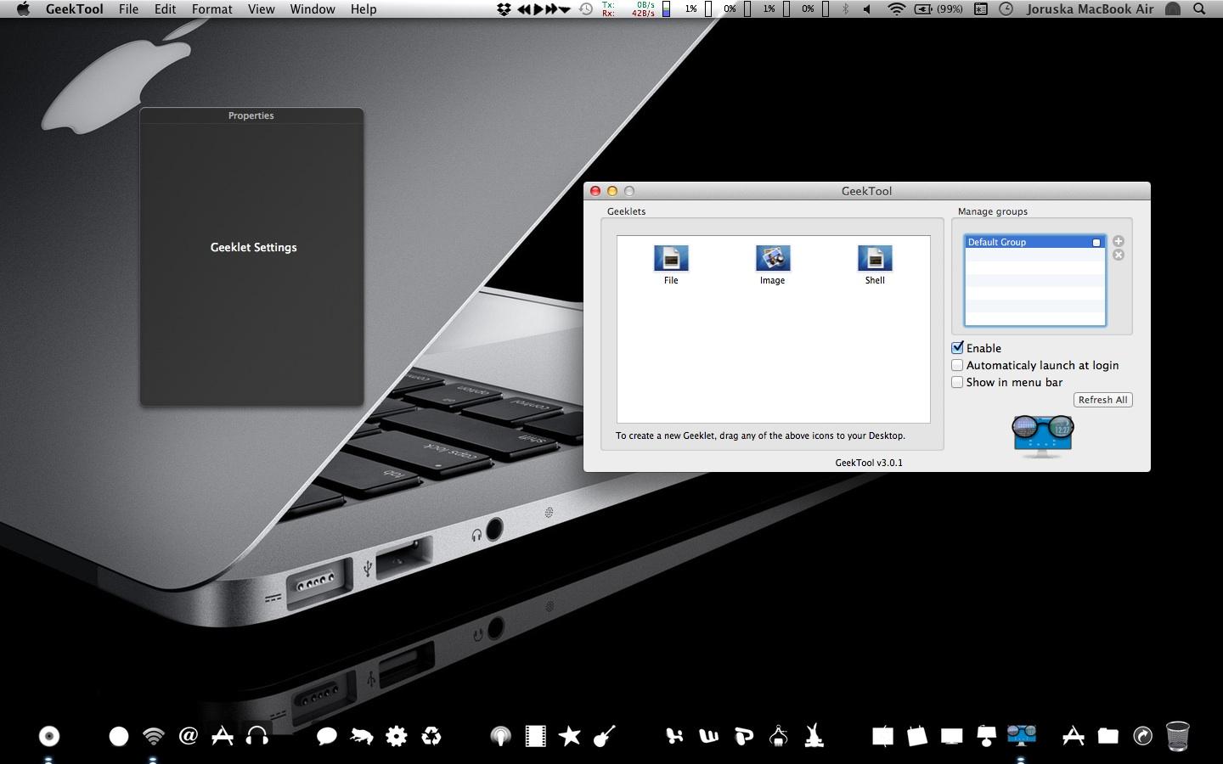Open the Apple menu
This screenshot has height=764, width=1223.
23,9
